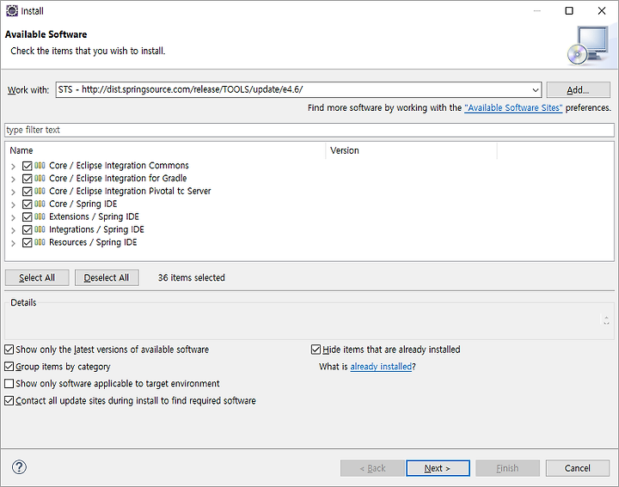
Task: Click the Deselect All button
Action: pyautogui.click(x=107, y=277)
